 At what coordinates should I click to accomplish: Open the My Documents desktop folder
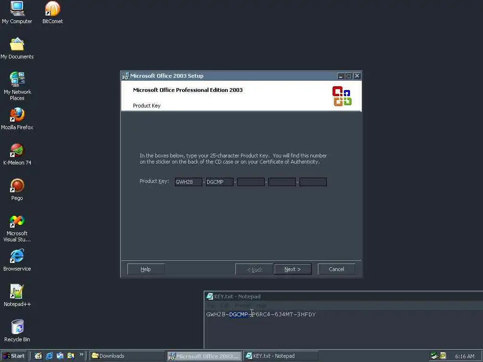tap(17, 49)
